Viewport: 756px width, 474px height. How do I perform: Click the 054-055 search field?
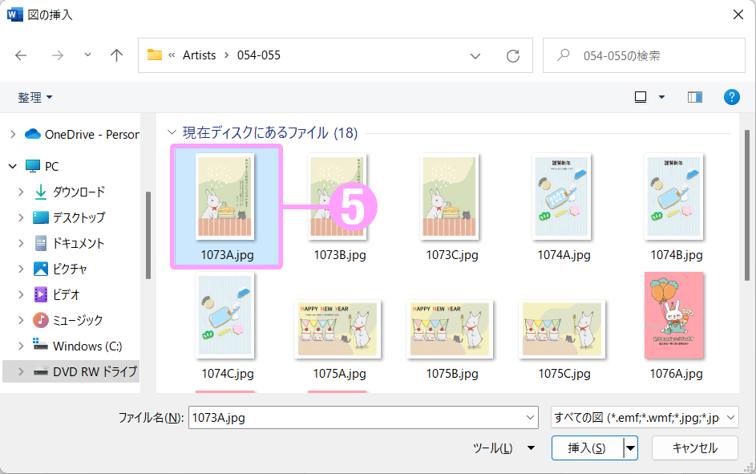pyautogui.click(x=649, y=55)
